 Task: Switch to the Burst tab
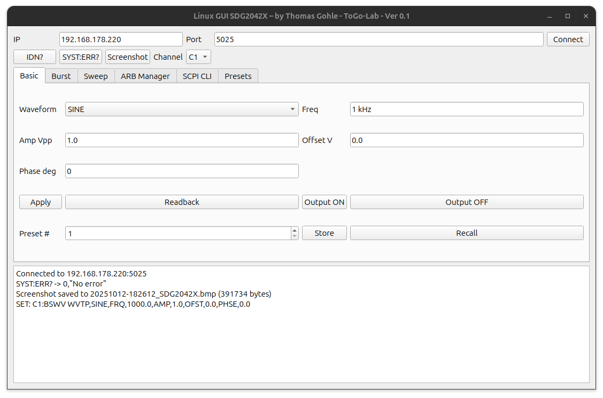[x=61, y=76]
